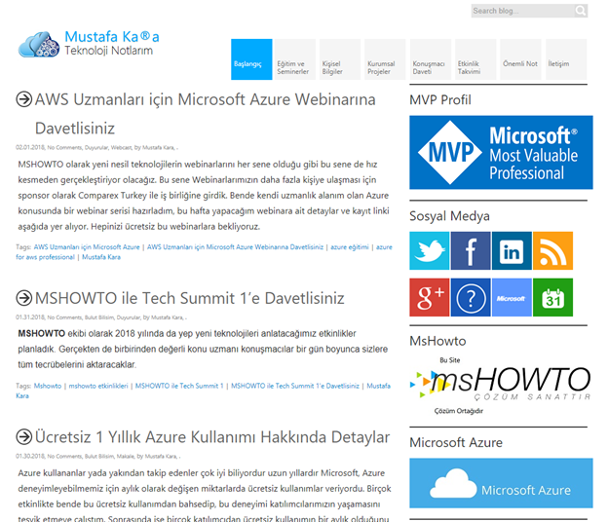
Task: Click the Microsoft Azure cloud banner
Action: [x=501, y=483]
